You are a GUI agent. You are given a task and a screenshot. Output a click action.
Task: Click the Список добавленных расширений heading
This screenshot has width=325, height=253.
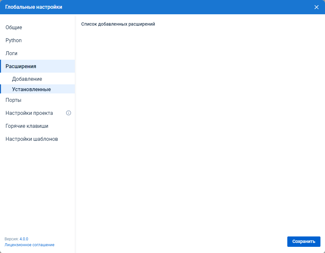[x=118, y=24]
